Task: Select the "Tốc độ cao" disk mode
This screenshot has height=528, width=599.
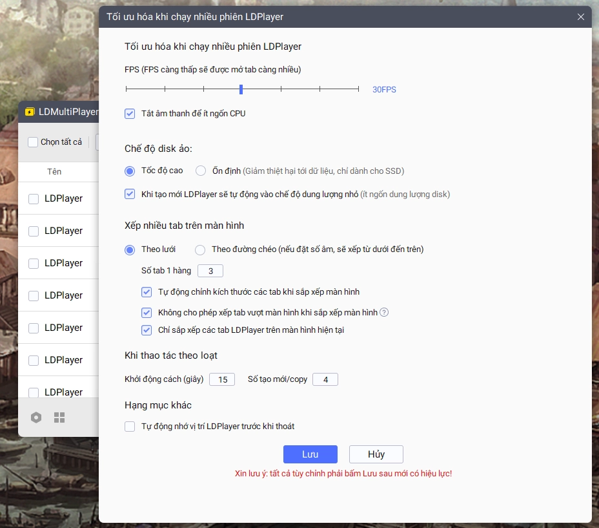Action: [130, 171]
